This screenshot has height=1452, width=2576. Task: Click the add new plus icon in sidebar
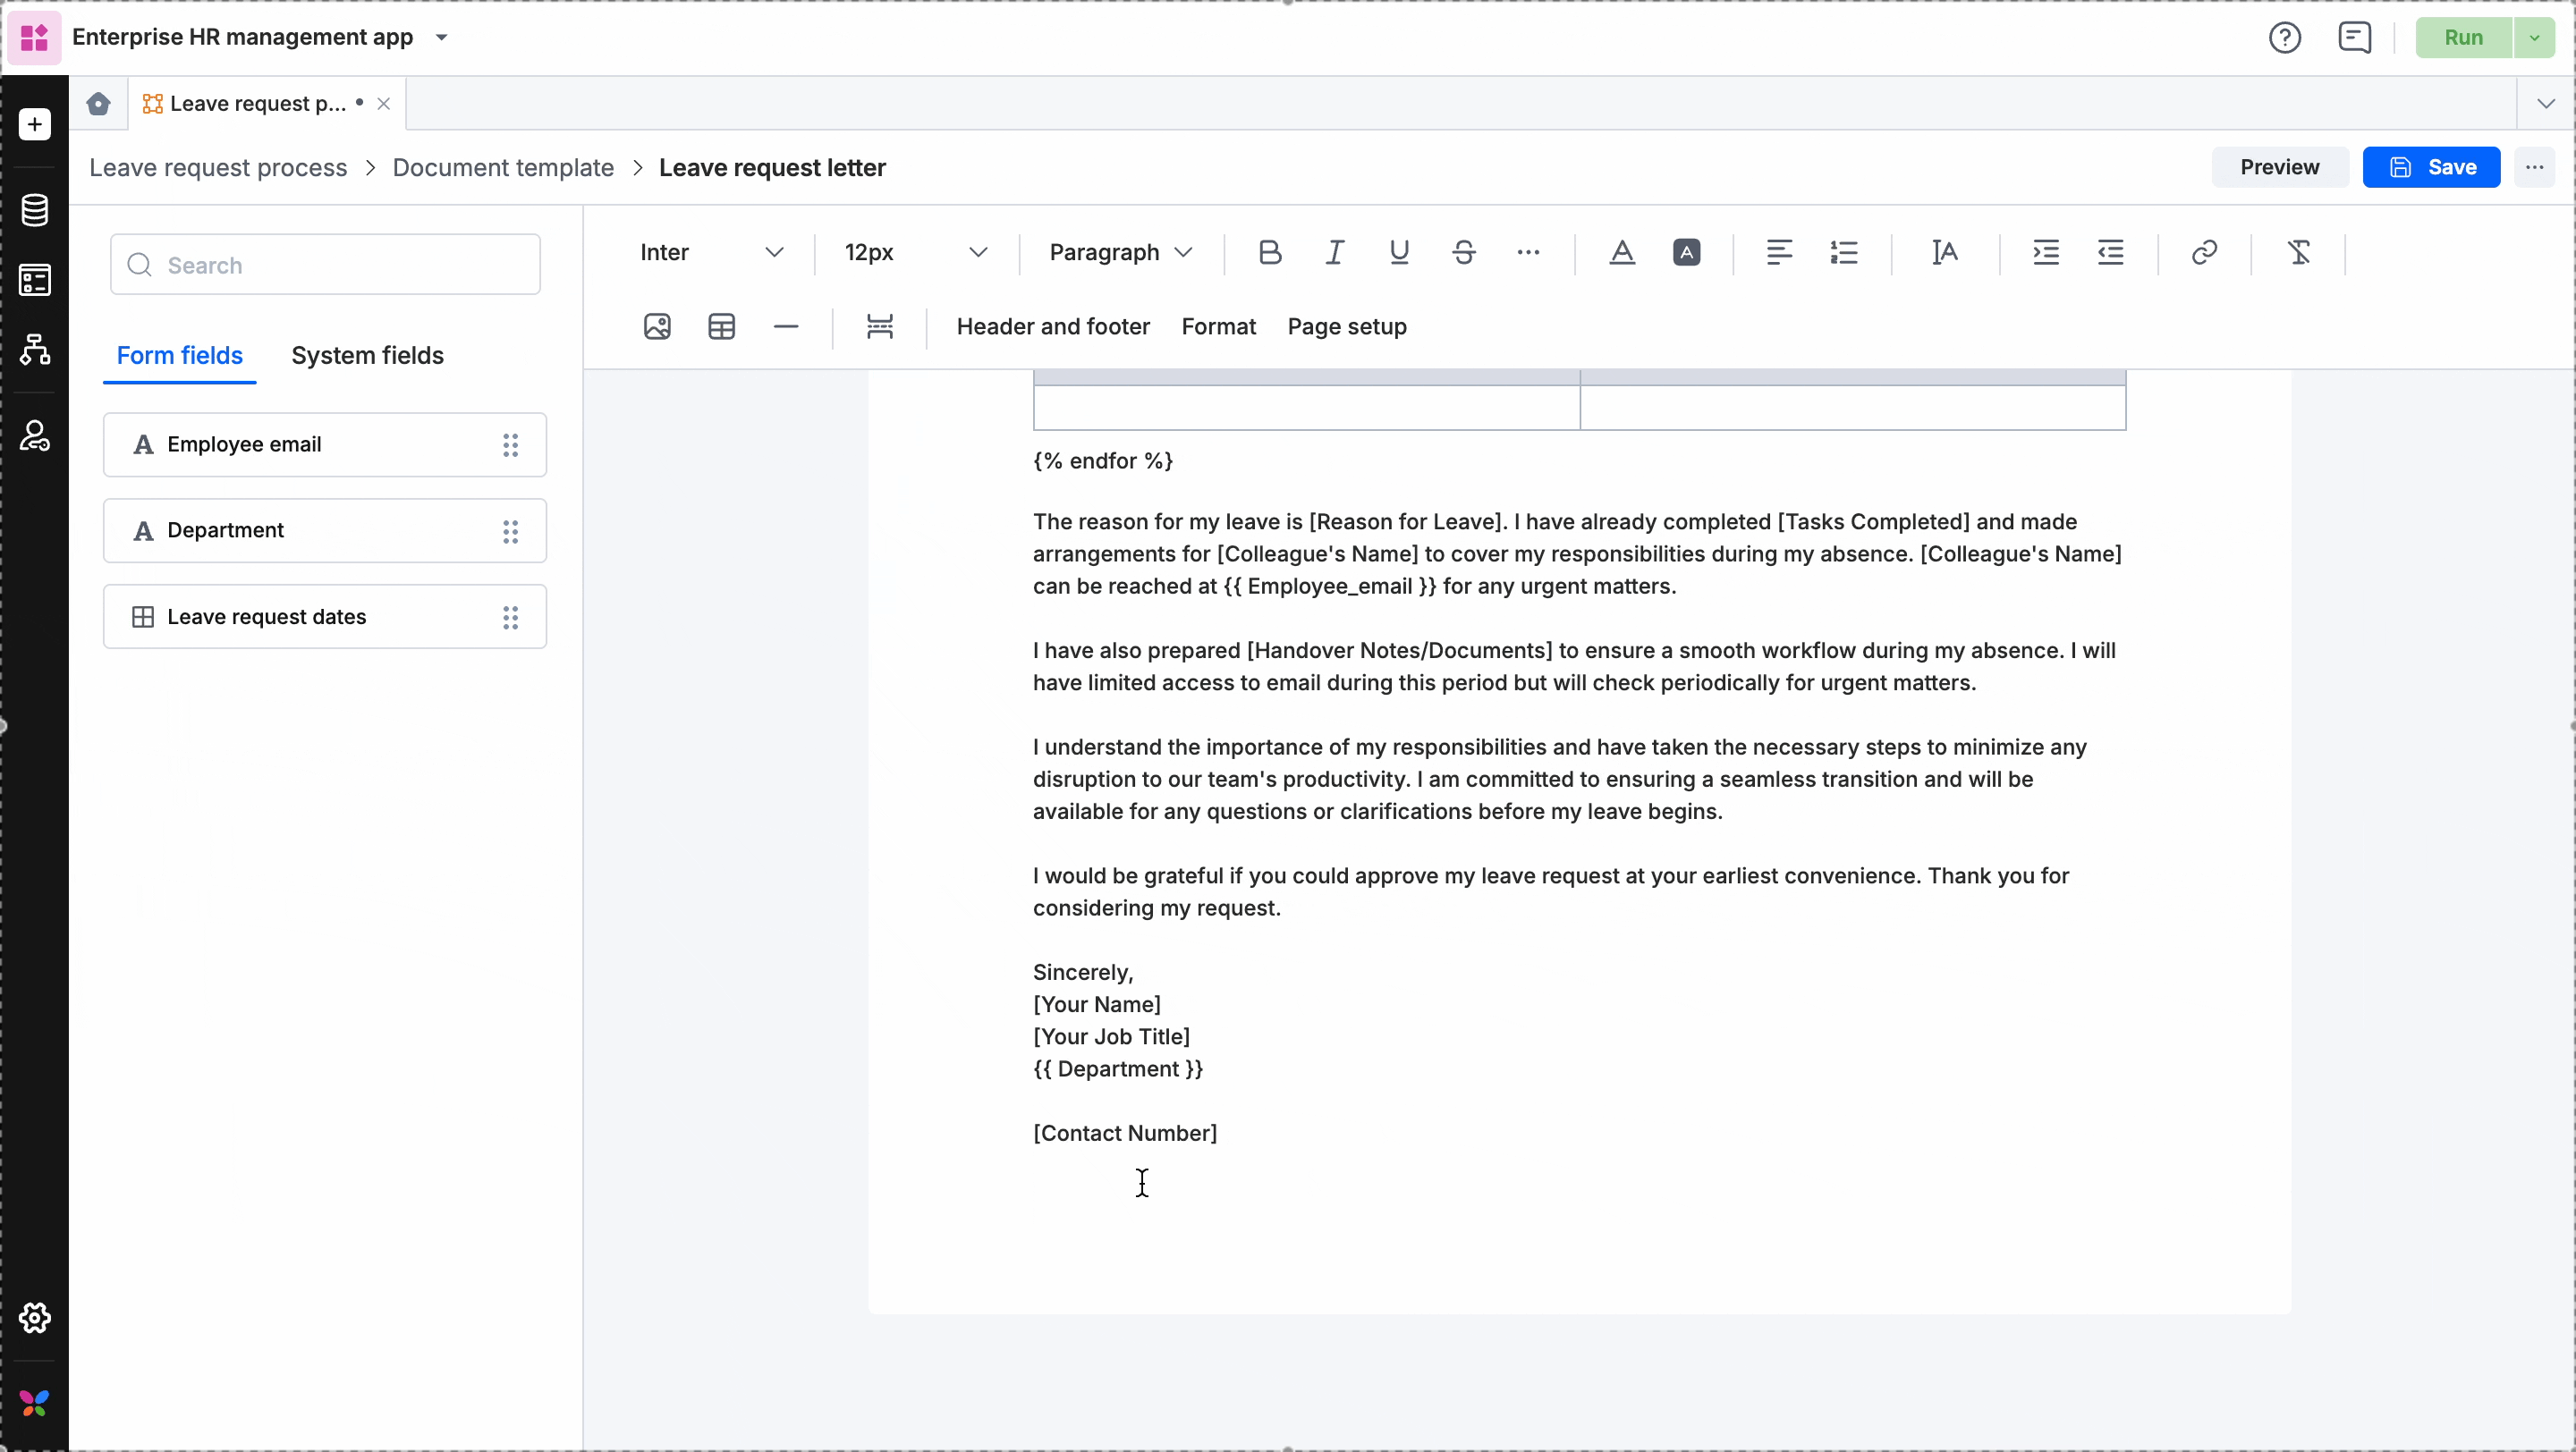(35, 125)
